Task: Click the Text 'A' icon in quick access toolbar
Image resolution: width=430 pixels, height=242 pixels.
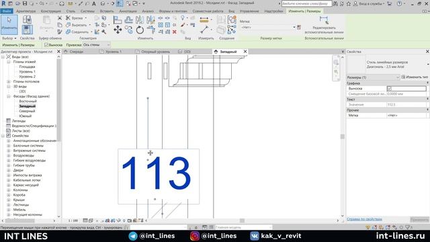Action: pyautogui.click(x=94, y=3)
